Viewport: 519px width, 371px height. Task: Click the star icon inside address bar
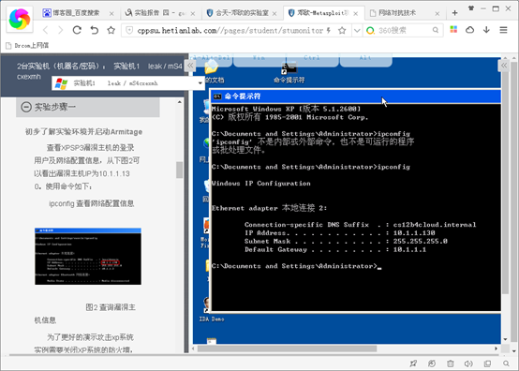pyautogui.click(x=342, y=30)
